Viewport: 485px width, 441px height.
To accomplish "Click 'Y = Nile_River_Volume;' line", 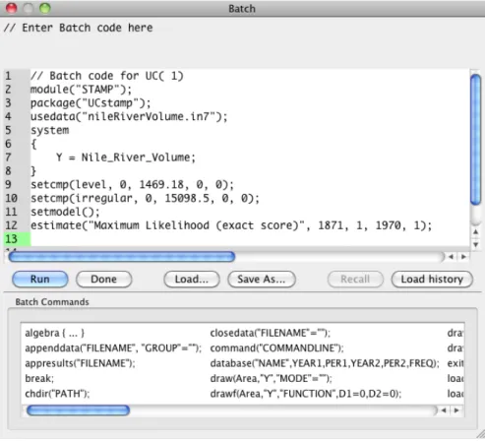I will point(126,157).
